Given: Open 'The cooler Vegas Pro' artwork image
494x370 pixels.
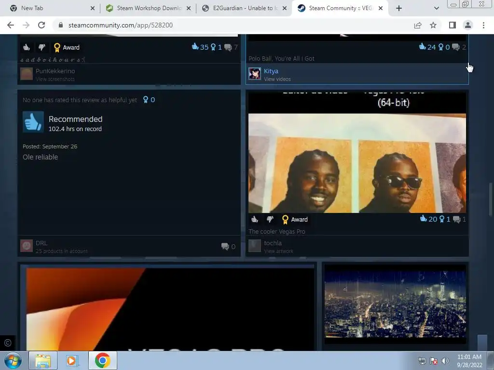Looking at the screenshot, I should (x=357, y=153).
